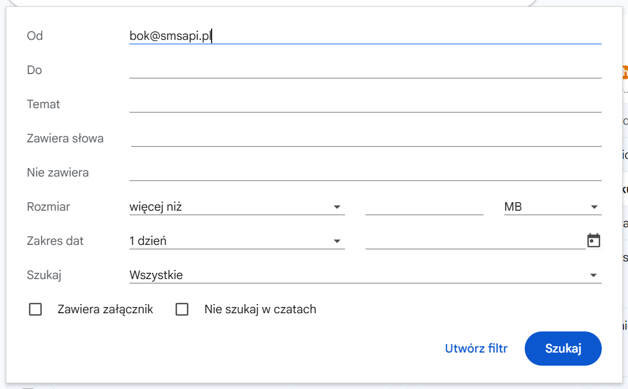The width and height of the screenshot is (628, 389).
Task: Click the Utwórz filtr link
Action: [x=476, y=348]
